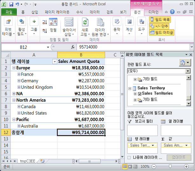The width and height of the screenshot is (195, 171).
Task: Collapse the Sales Territory table node
Action: [x=130, y=89]
